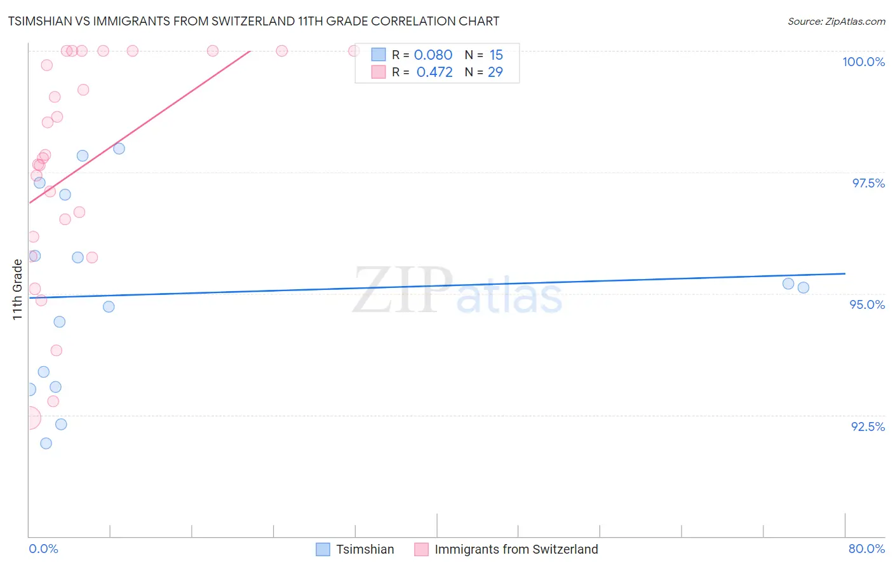893x567 pixels.
Task: Click the 80.0% x-axis label
Action: coord(866,549)
